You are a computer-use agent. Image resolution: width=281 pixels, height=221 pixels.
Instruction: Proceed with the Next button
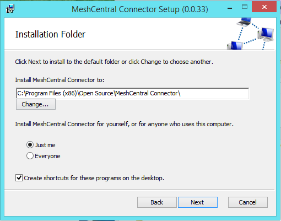198,202
